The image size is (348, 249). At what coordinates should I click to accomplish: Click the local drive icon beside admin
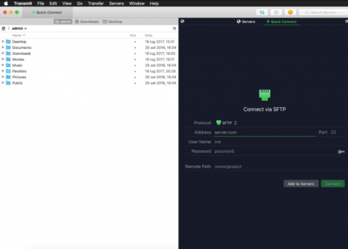(3, 28)
